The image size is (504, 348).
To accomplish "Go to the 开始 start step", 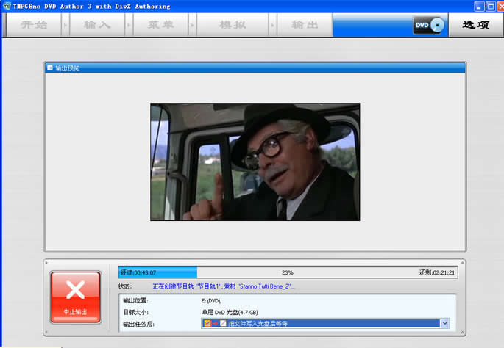I will pyautogui.click(x=34, y=25).
